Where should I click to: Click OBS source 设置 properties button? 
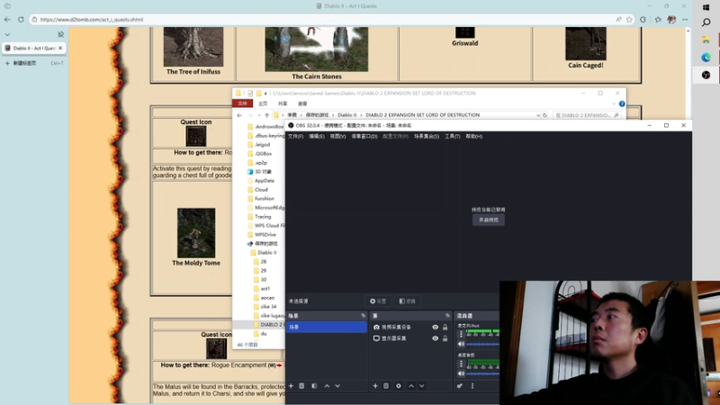coord(378,301)
